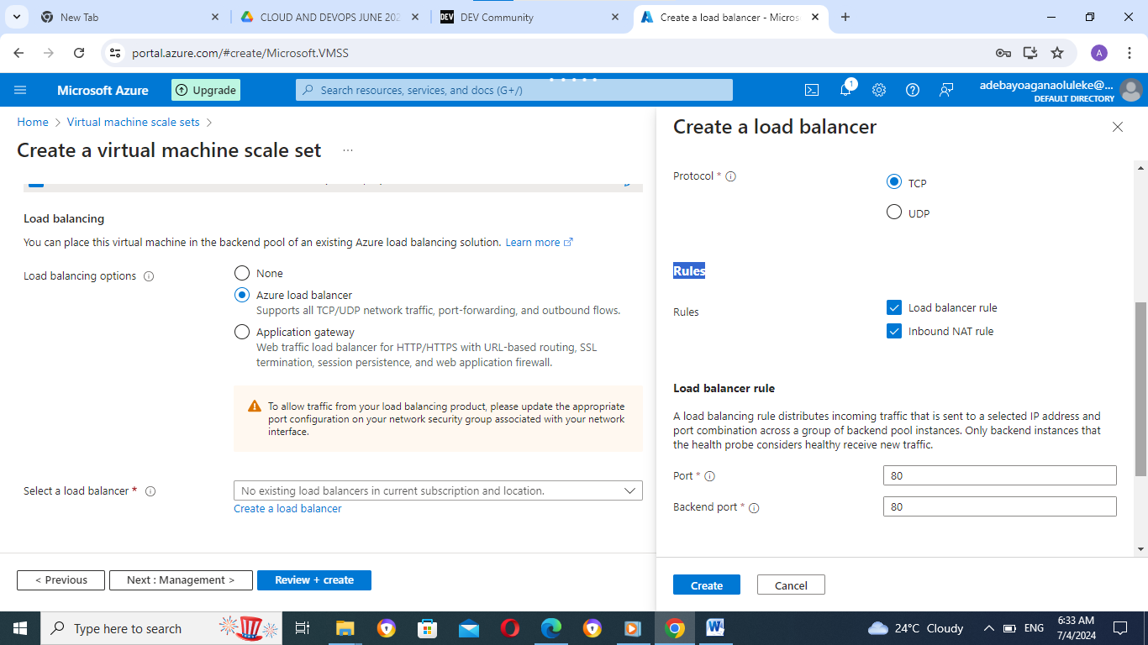Open Azure portal settings gear
This screenshot has width=1148, height=645.
pos(879,90)
